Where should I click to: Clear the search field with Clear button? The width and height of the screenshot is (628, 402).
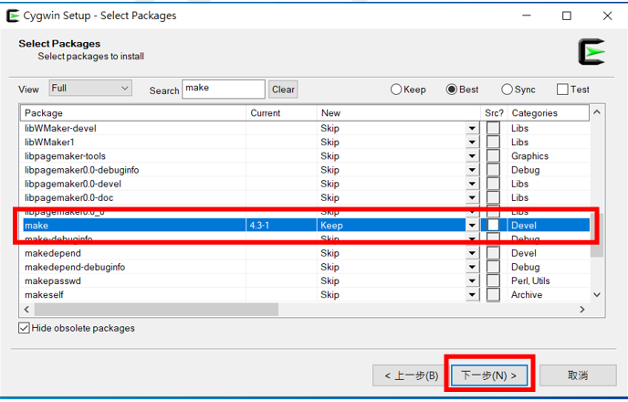[x=283, y=90]
